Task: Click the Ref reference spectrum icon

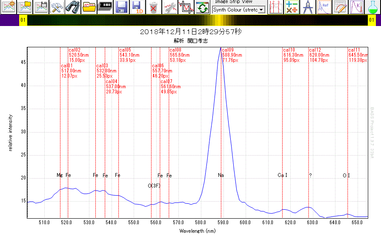Action: coord(324,7)
